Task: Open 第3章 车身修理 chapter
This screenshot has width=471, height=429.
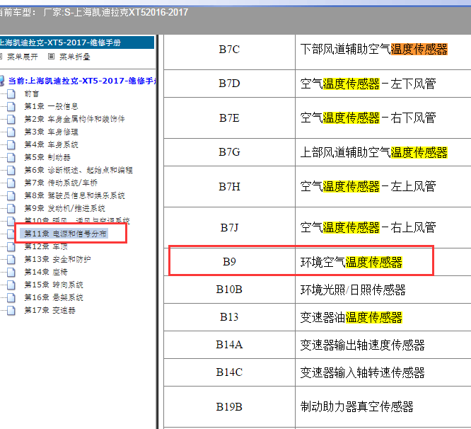Action: click(x=51, y=132)
